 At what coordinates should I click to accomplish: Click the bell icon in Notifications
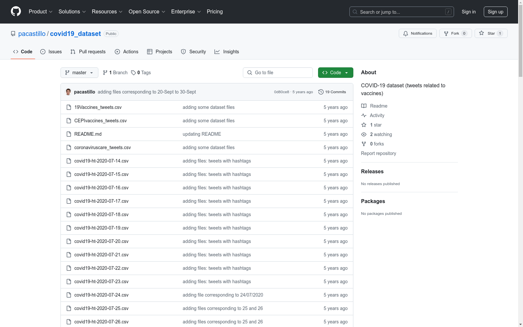click(406, 33)
